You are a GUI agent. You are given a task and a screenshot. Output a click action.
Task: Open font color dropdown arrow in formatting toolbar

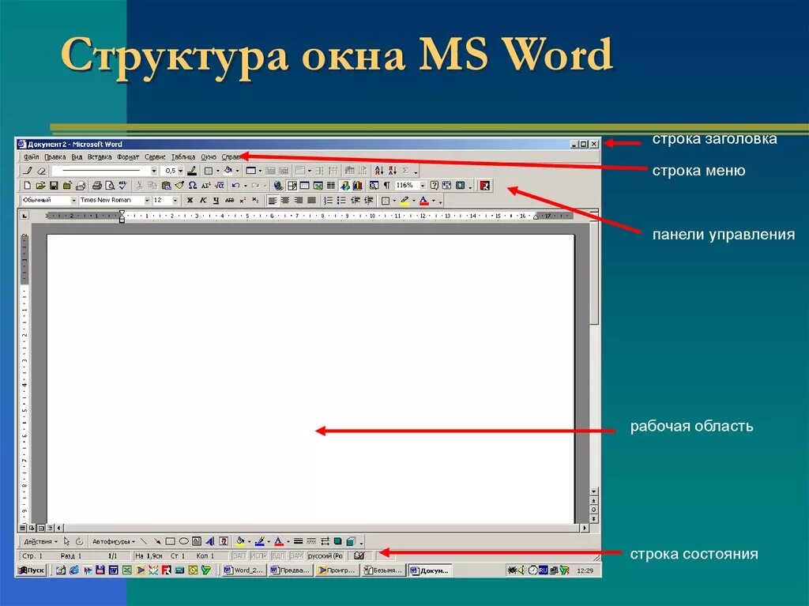[x=434, y=200]
